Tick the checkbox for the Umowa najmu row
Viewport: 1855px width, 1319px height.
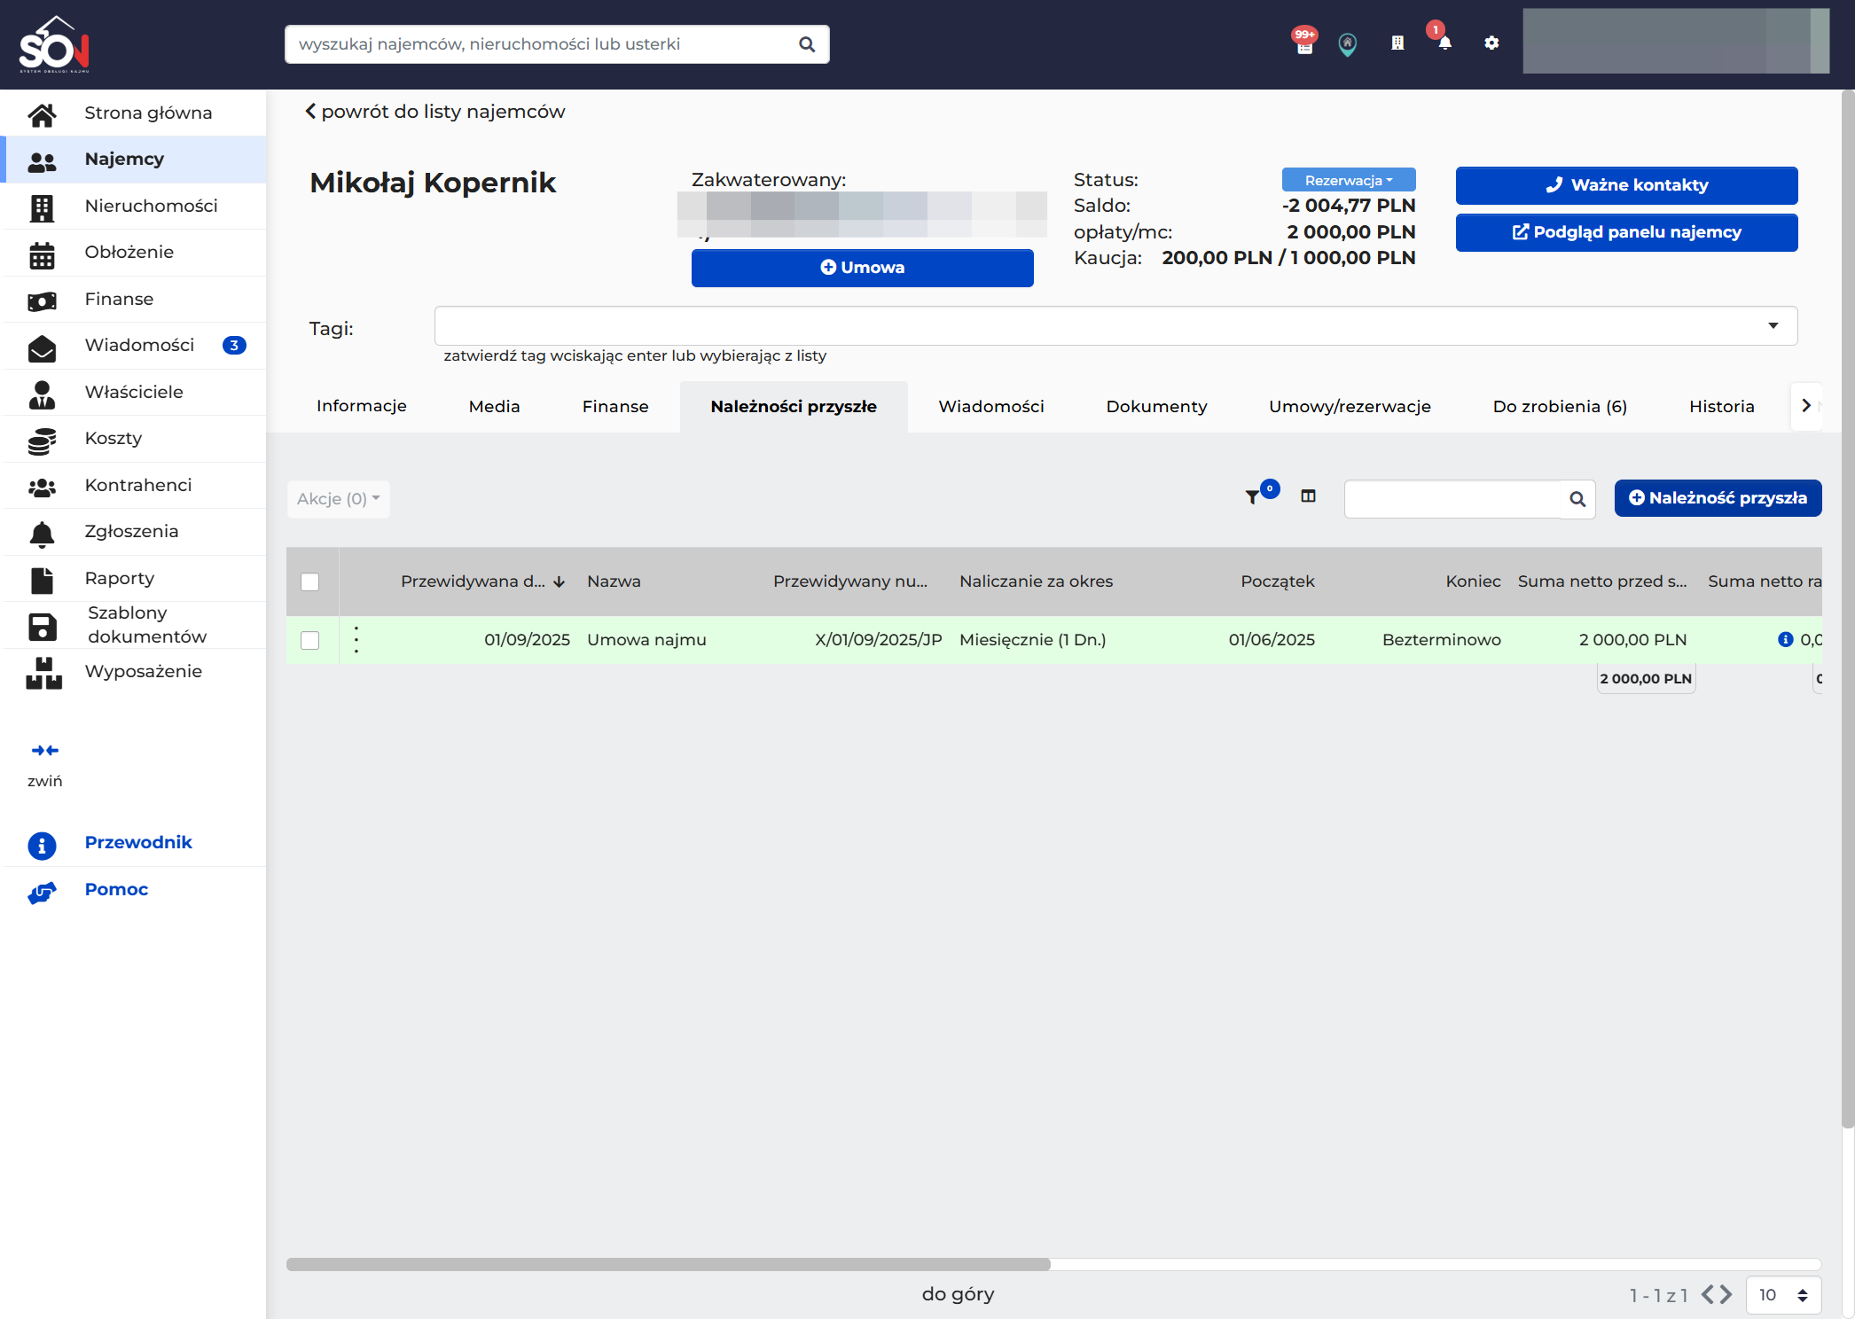(309, 640)
